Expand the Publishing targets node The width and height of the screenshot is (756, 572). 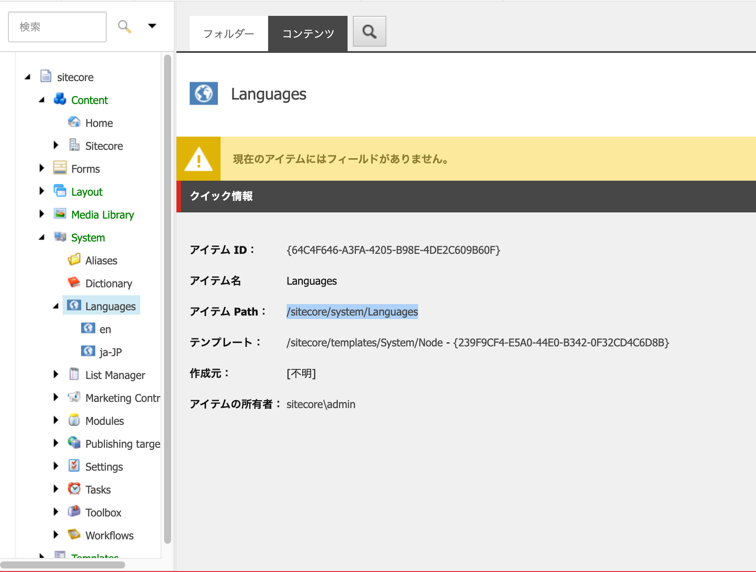[56, 443]
